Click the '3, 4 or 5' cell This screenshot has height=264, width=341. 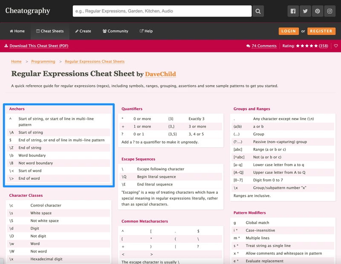tap(196, 134)
